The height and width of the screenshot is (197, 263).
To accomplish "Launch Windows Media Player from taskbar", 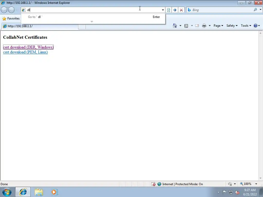I will (54, 192).
